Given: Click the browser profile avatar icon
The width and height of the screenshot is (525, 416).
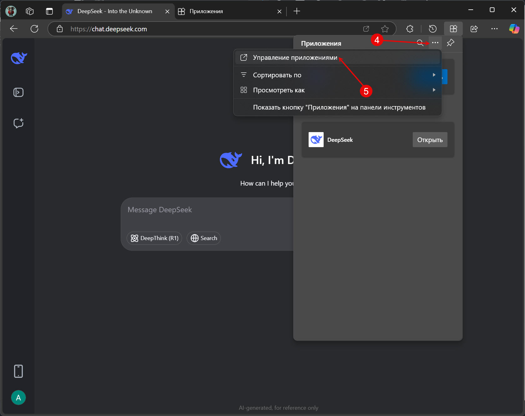Looking at the screenshot, I should click(x=11, y=11).
